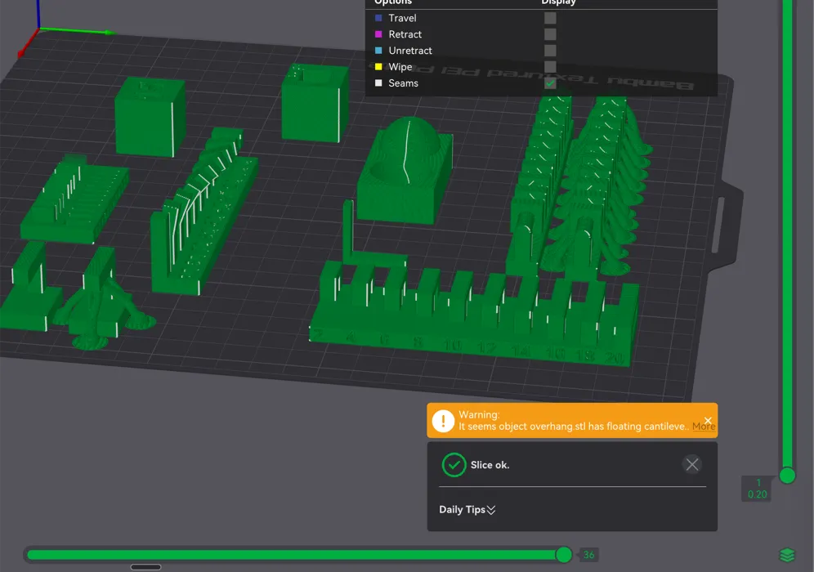Enable the Wipe display checkbox
The width and height of the screenshot is (814, 572).
pos(550,66)
